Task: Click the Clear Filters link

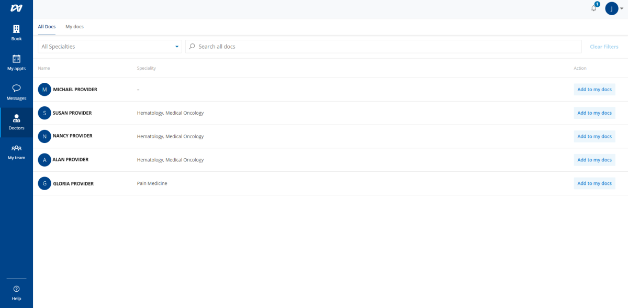Action: pos(604,46)
